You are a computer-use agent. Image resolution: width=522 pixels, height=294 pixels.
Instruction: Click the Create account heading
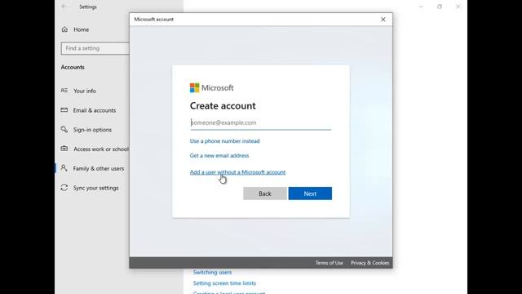click(x=223, y=105)
